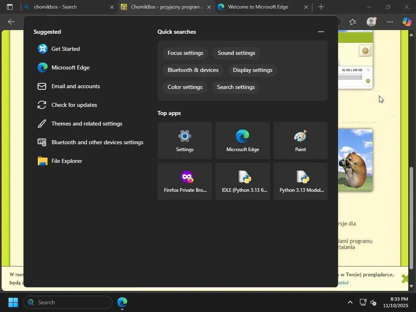Open Edge Settings and more menu
Image resolution: width=416 pixels, height=312 pixels.
click(x=390, y=22)
